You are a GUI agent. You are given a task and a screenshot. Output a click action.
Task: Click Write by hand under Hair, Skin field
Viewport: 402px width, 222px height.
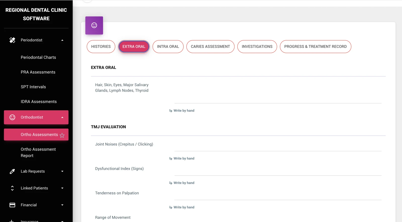[x=184, y=111]
